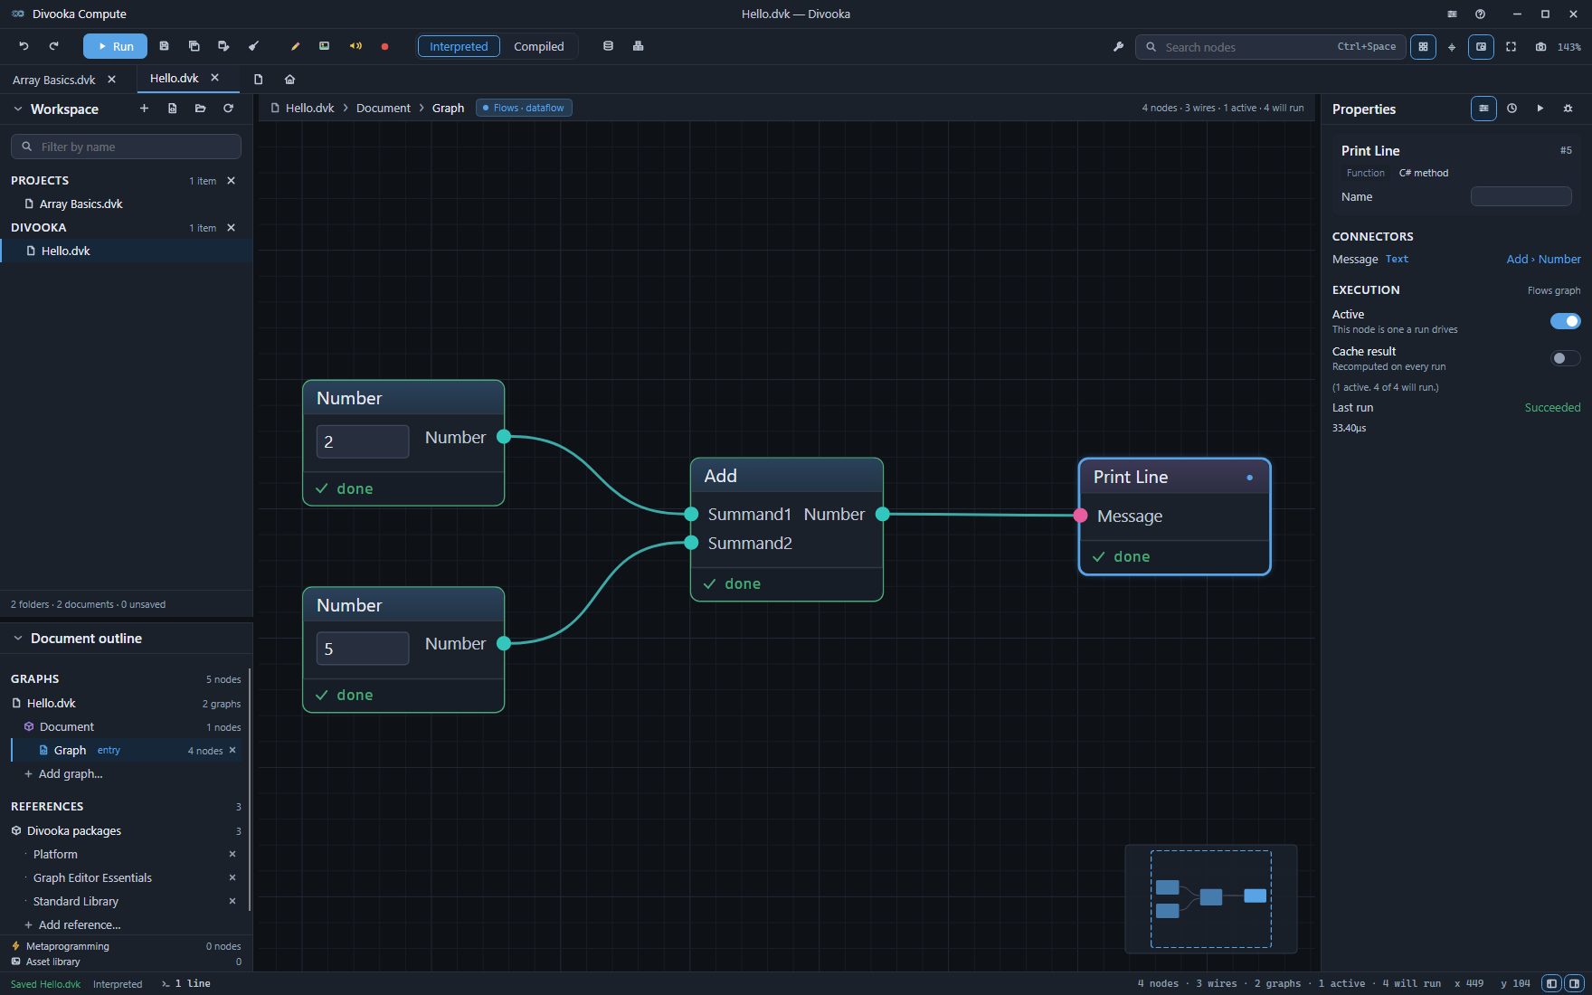Open the help question-mark icon
This screenshot has width=1592, height=995.
1480,14
